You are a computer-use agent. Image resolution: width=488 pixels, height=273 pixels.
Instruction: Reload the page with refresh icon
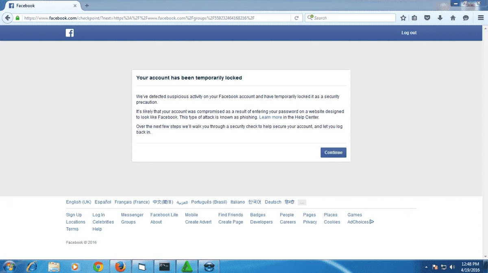pyautogui.click(x=296, y=18)
